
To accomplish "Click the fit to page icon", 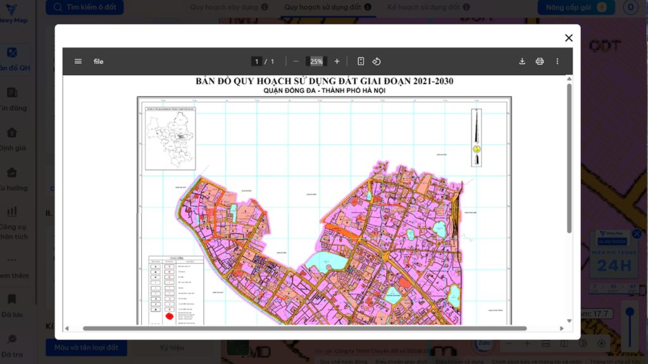I will pyautogui.click(x=361, y=61).
